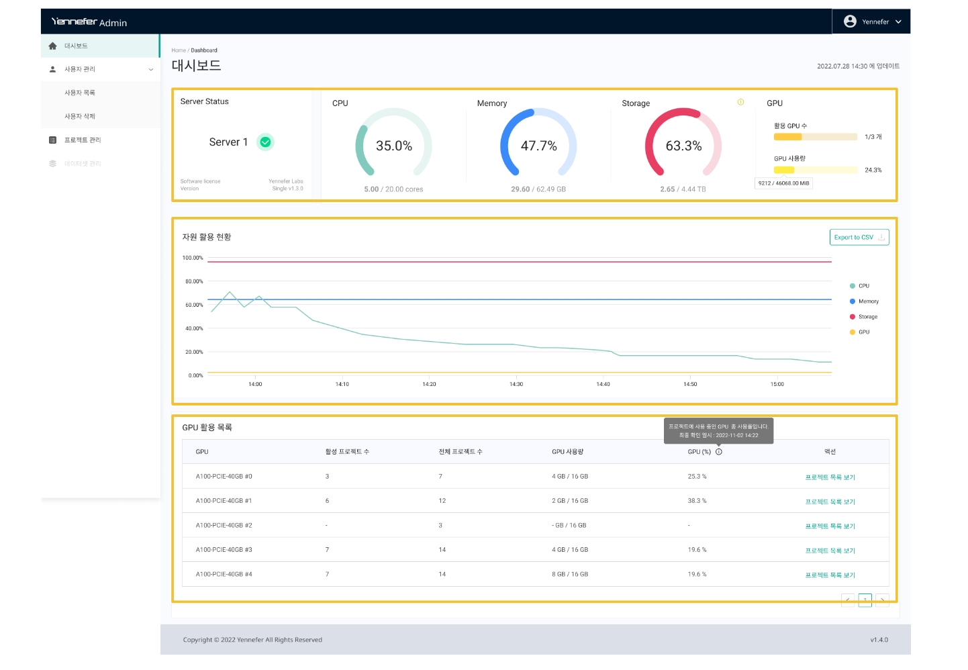Click the Home breadcrumb link
The width and height of the screenshot is (968, 670).
click(x=178, y=50)
